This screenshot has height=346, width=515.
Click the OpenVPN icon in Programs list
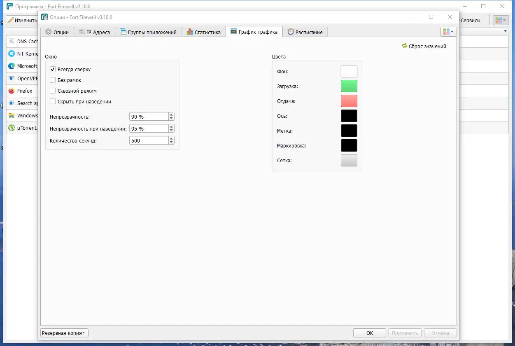pyautogui.click(x=12, y=79)
